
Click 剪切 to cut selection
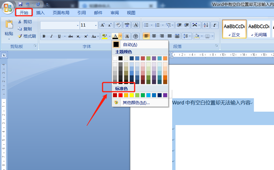25,22
